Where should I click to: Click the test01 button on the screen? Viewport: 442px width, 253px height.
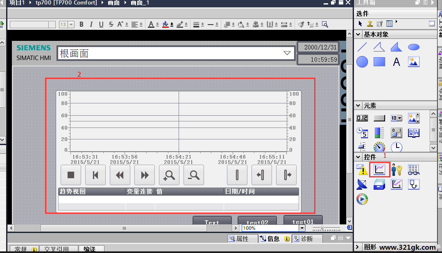[303, 220]
